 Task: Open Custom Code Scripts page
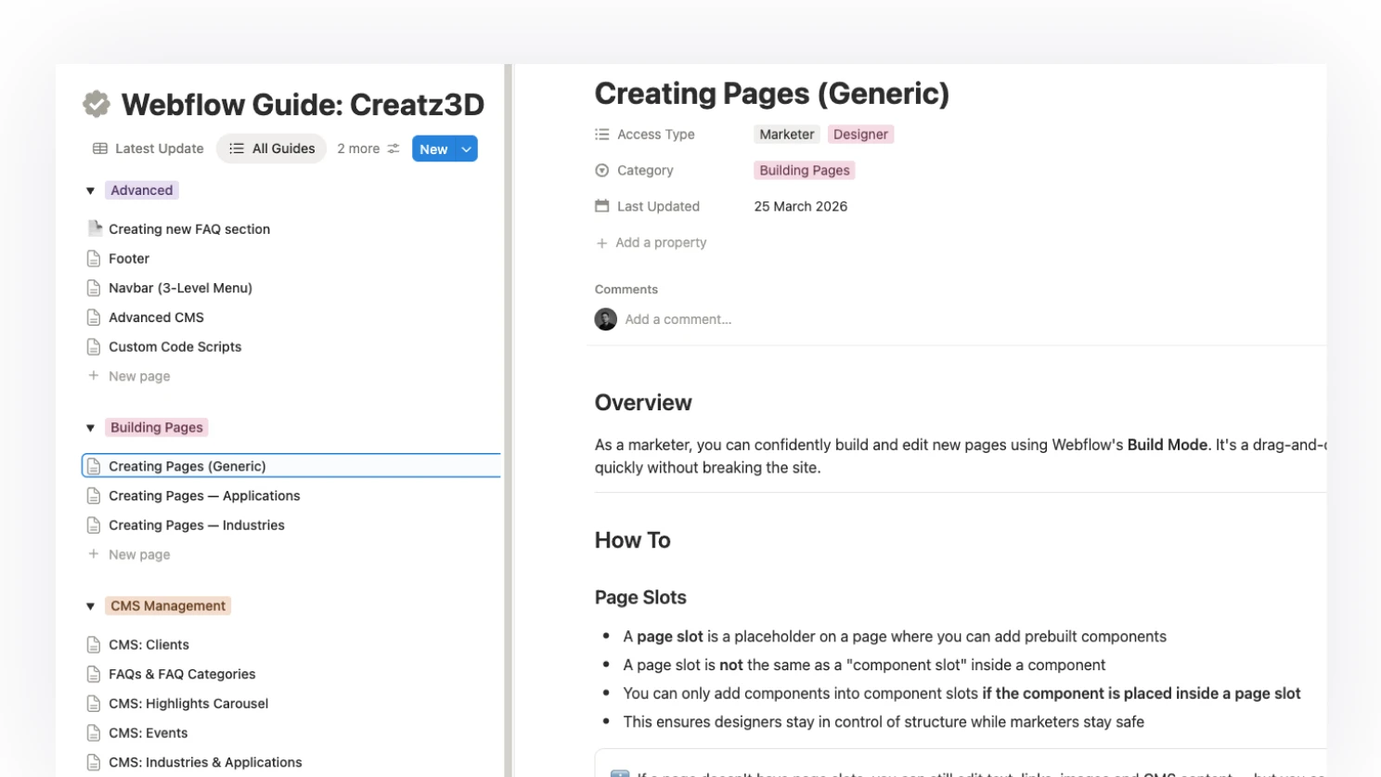174,347
